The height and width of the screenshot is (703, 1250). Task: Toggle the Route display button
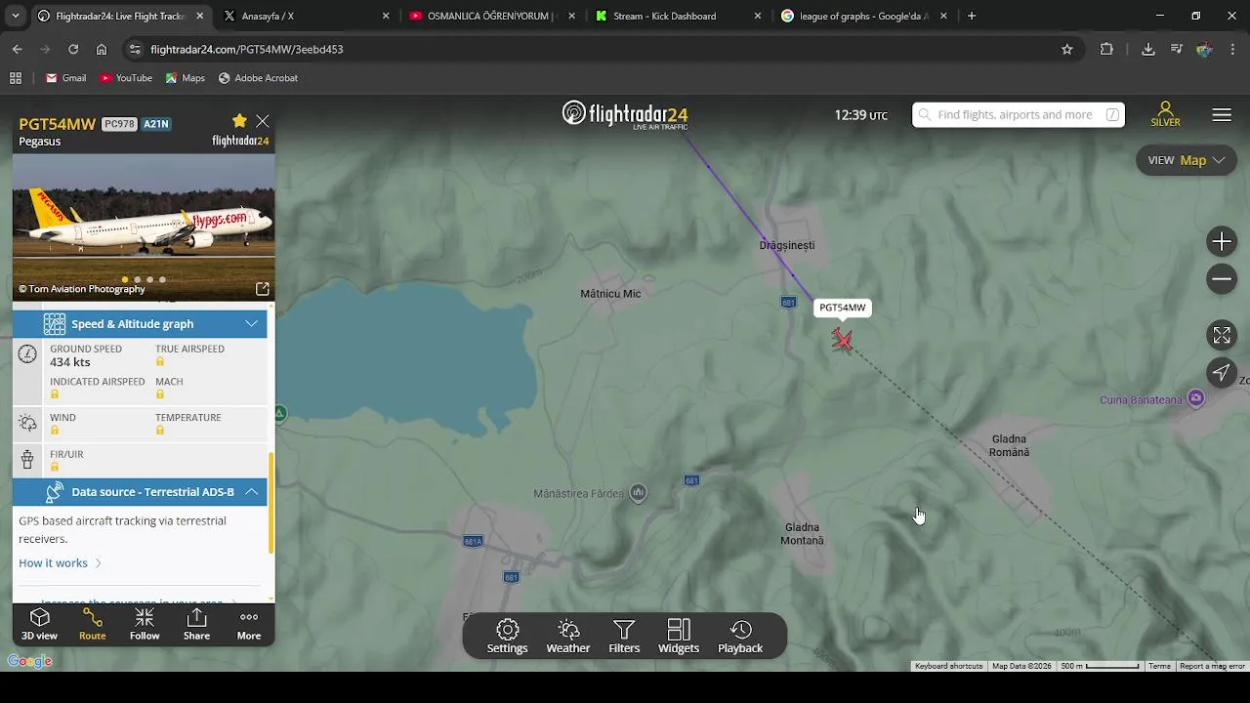coord(93,624)
